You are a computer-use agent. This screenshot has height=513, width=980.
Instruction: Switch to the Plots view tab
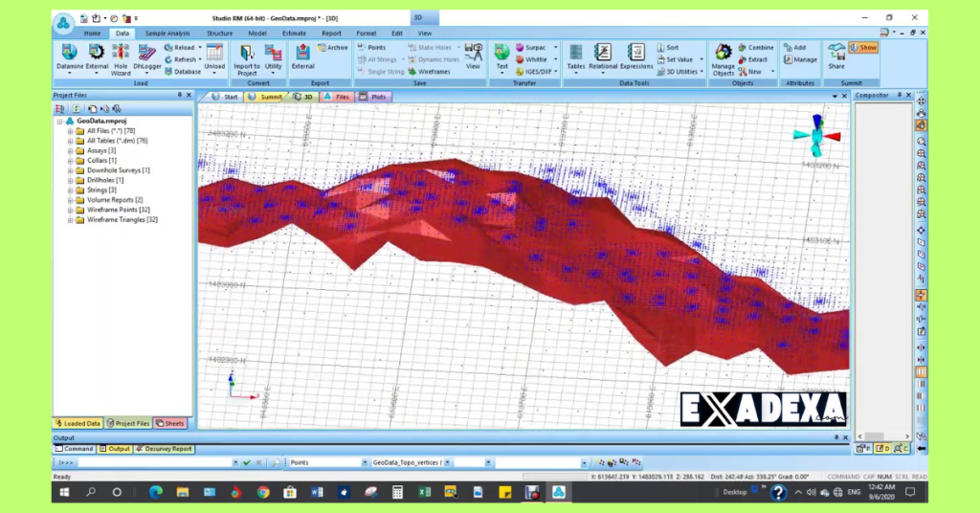tap(378, 97)
